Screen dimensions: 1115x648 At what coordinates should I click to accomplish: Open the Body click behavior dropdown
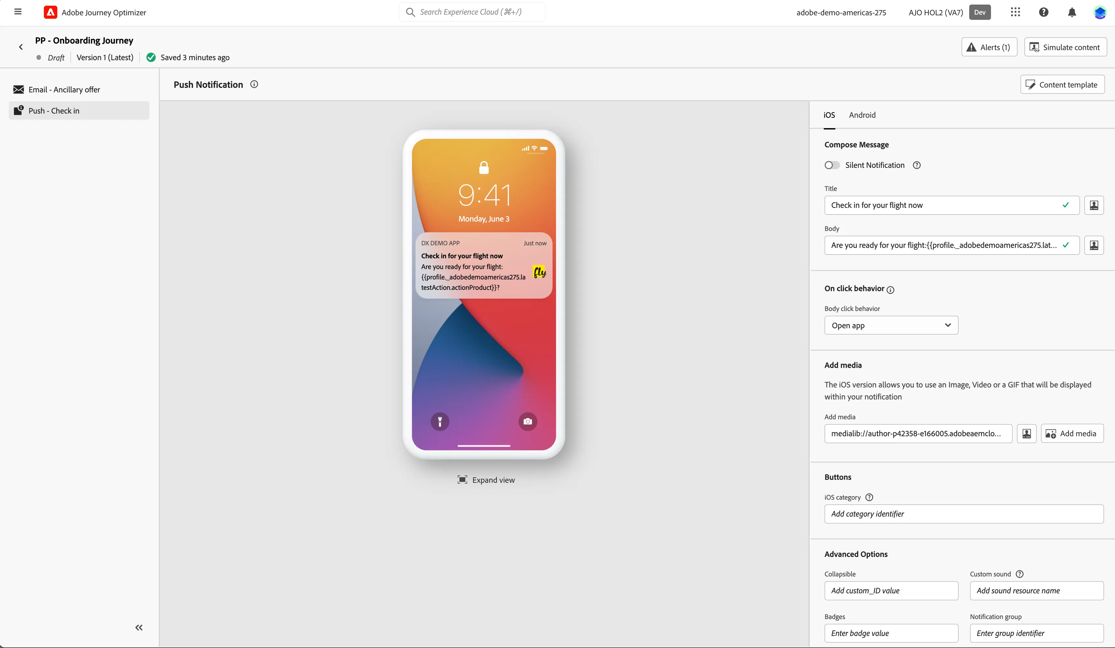point(891,326)
